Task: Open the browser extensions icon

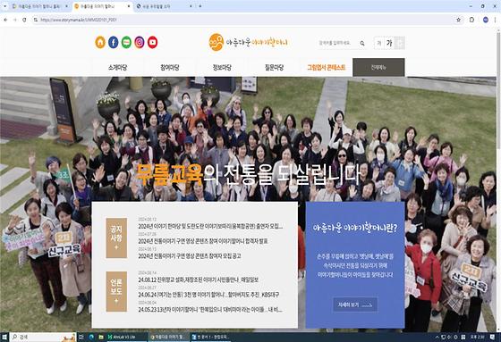Action: coord(472,20)
